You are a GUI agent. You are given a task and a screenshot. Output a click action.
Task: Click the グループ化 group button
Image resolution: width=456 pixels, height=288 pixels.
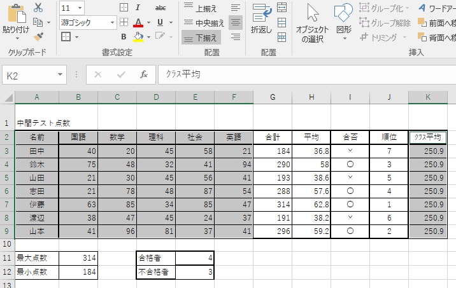(x=384, y=8)
